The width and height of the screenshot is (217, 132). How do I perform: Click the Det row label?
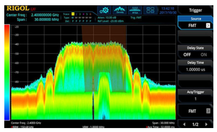pyautogui.click(x=67, y=21)
